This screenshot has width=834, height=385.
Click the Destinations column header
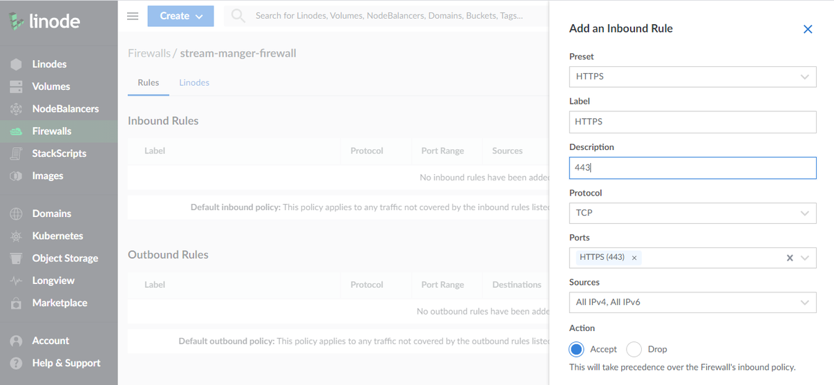517,285
